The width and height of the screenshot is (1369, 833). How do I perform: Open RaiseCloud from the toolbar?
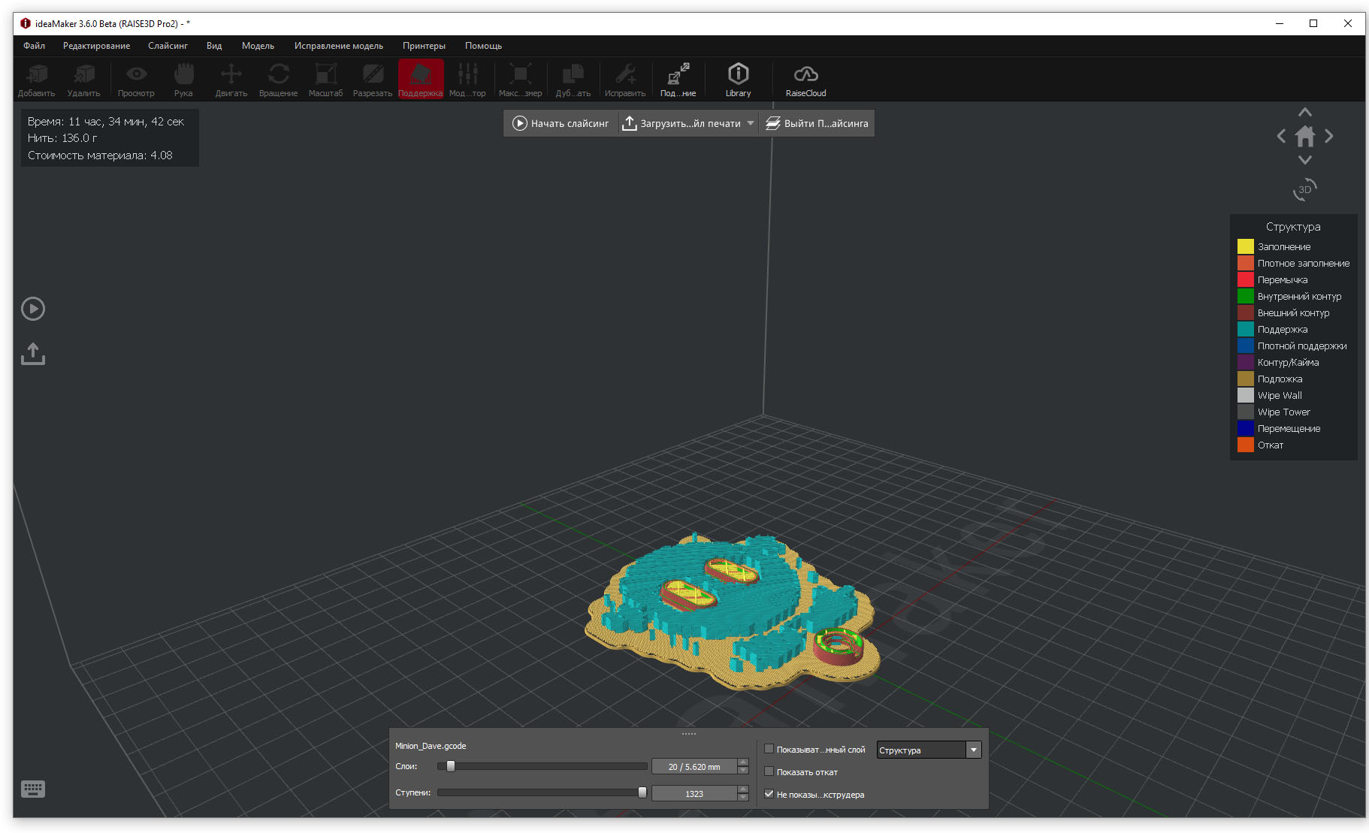click(805, 80)
